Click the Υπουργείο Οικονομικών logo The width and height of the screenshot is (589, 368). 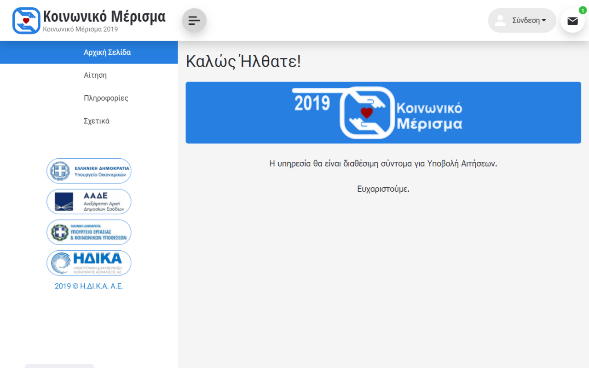click(x=89, y=171)
